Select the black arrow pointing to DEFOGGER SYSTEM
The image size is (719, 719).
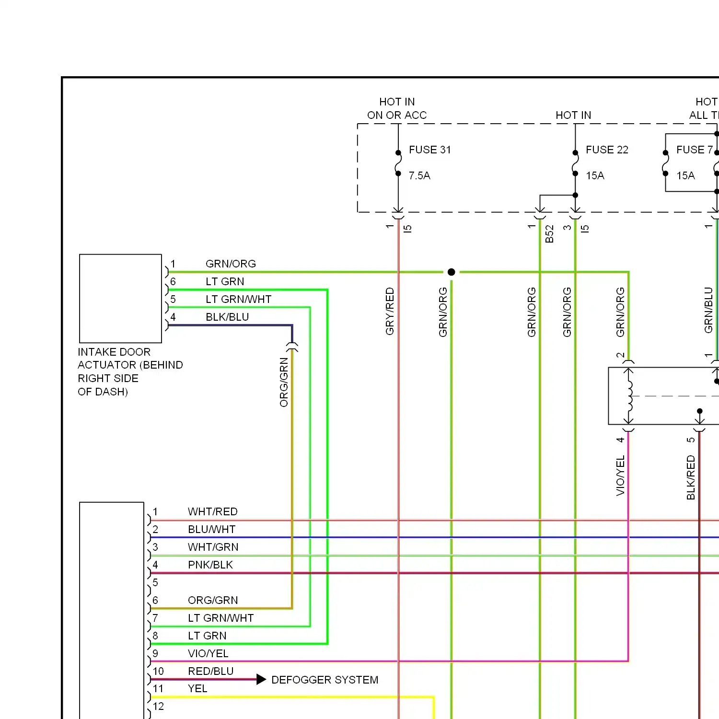(x=261, y=679)
